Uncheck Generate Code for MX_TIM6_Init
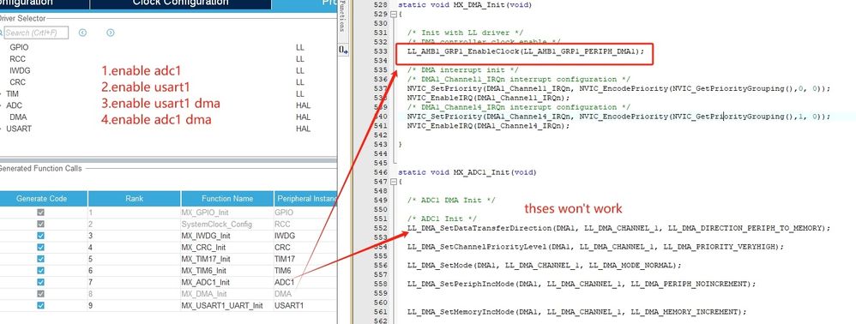The image size is (856, 324). [x=40, y=271]
